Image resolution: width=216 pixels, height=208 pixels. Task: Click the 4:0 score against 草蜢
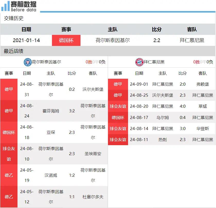[x=183, y=106]
